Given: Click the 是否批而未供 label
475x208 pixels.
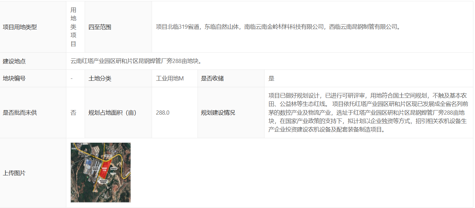Looking at the screenshot, I should (20, 113).
